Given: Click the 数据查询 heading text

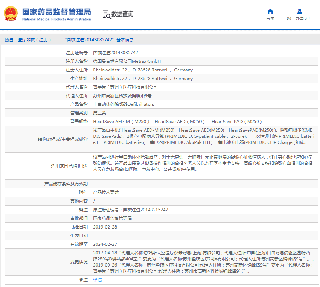Looking at the screenshot, I should [x=122, y=14].
